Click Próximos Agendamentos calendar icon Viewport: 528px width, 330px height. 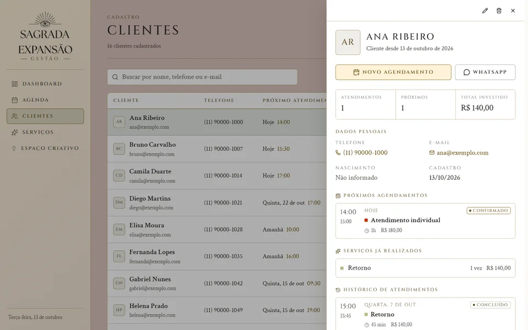tap(338, 196)
